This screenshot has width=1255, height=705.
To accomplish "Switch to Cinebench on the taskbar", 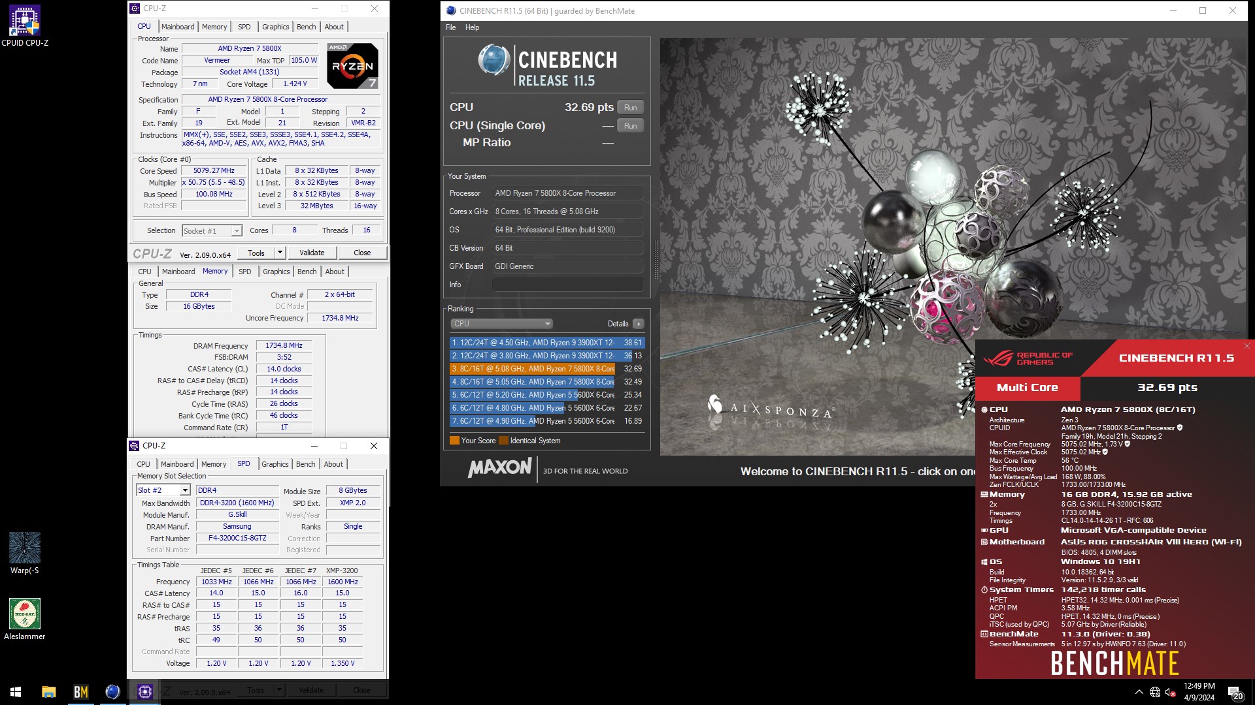I will pos(112,692).
